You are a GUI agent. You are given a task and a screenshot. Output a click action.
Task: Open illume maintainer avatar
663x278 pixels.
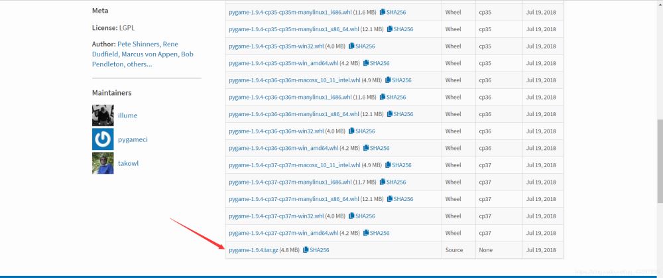pyautogui.click(x=103, y=115)
